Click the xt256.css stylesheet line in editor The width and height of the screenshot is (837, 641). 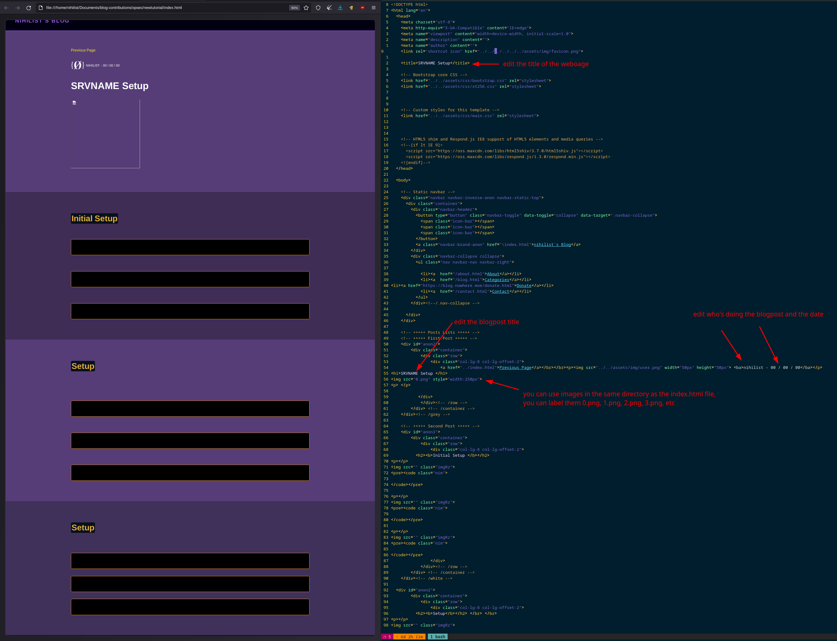click(471, 87)
